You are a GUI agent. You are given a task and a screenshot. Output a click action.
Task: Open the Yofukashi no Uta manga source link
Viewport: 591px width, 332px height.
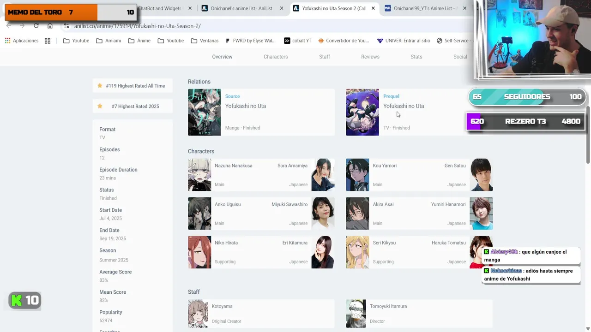(245, 106)
